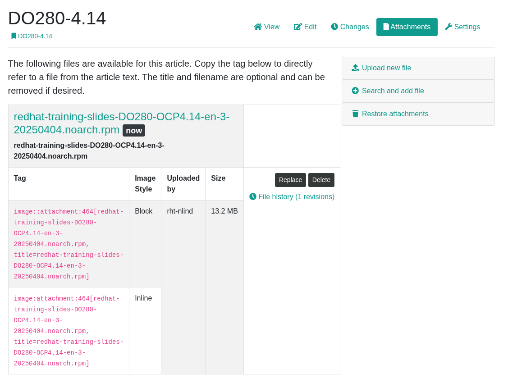Screen dimensions: 508x383
Task: Click the clock icon beside File history
Action: click(x=253, y=196)
